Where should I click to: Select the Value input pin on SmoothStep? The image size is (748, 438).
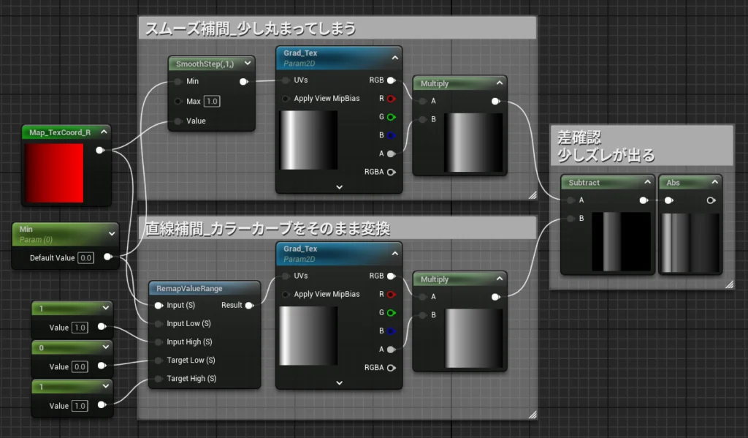[x=177, y=121]
